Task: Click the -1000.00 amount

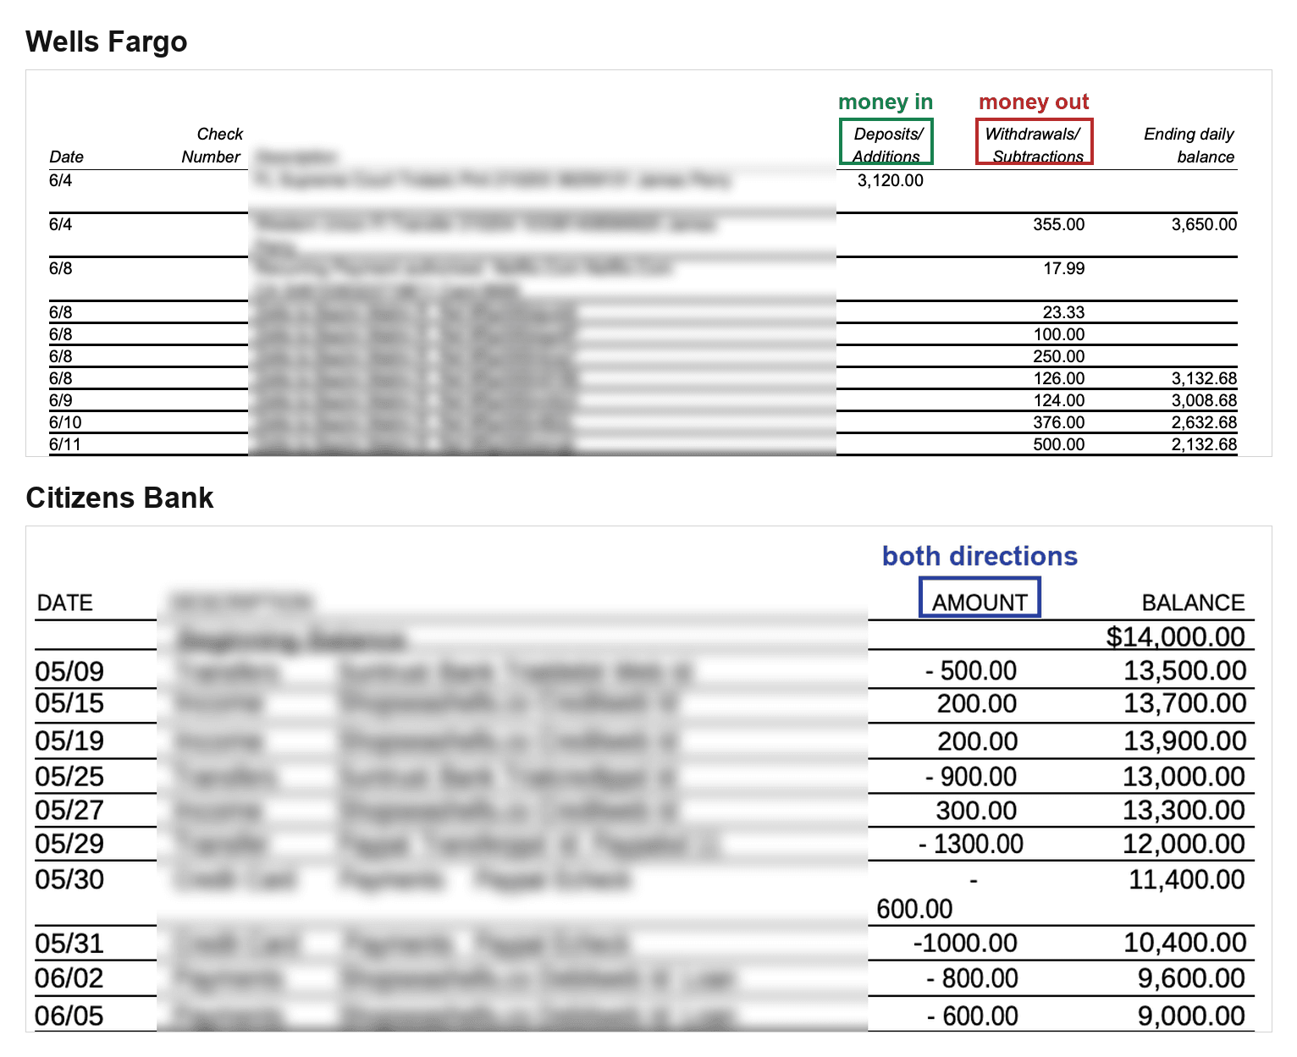Action: coord(965,943)
